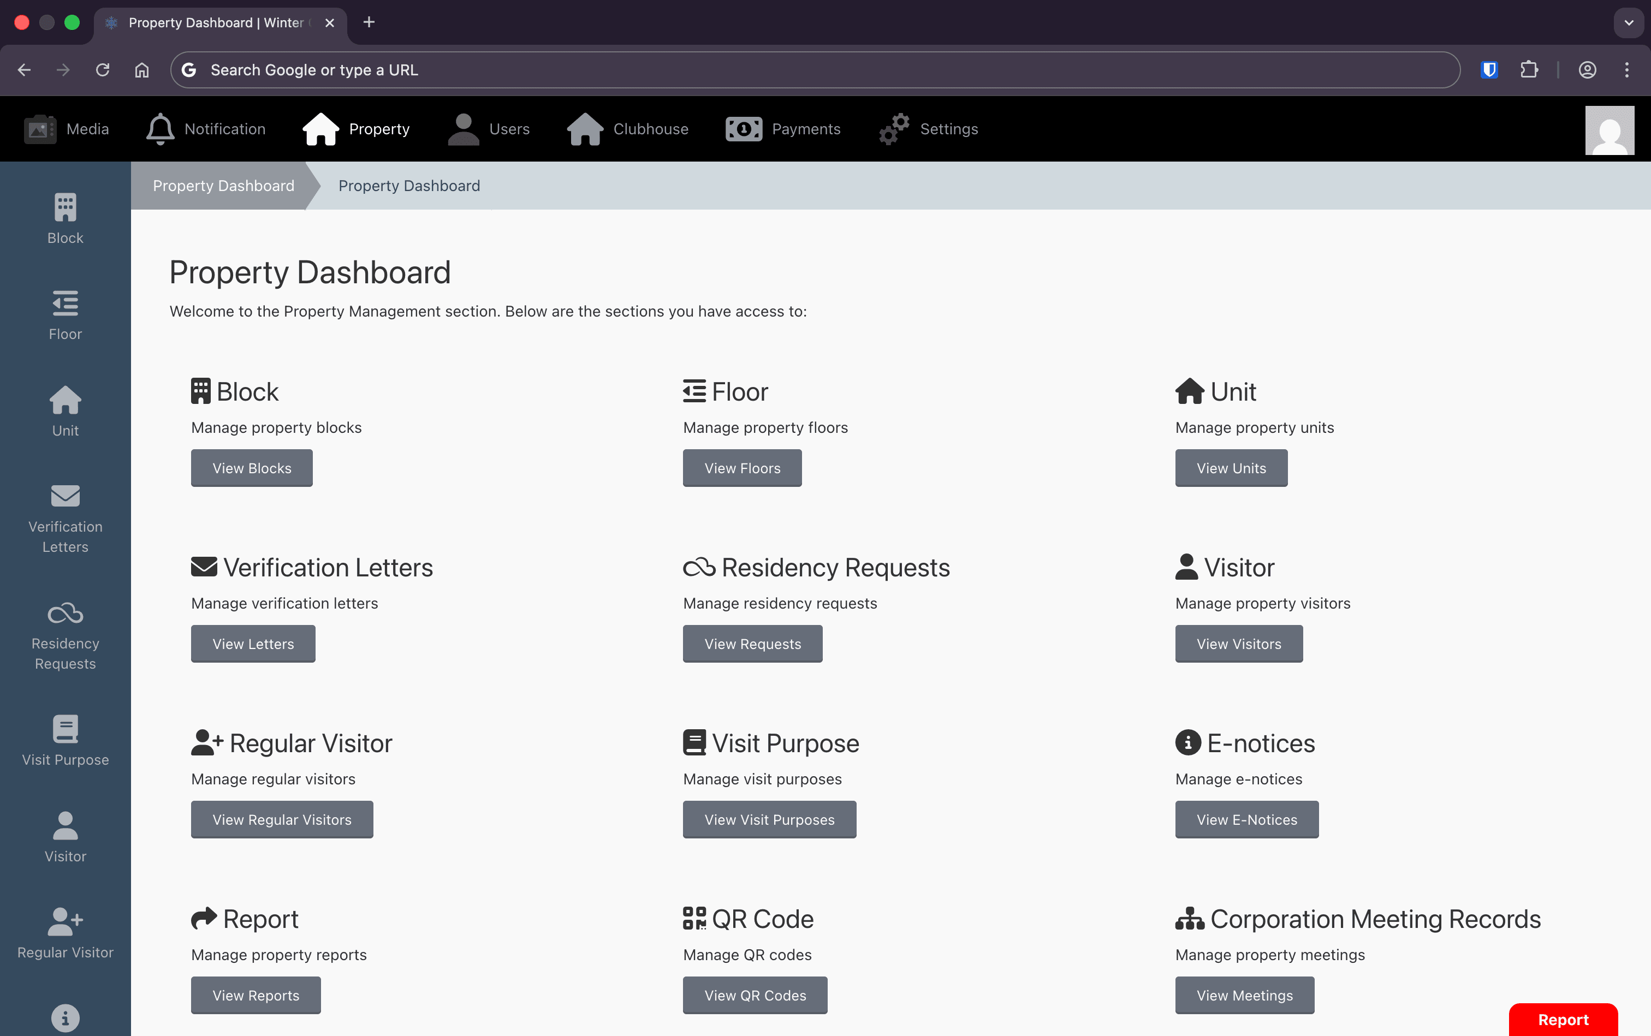The height and width of the screenshot is (1036, 1651).
Task: Select Block in the left sidebar
Action: coord(65,218)
